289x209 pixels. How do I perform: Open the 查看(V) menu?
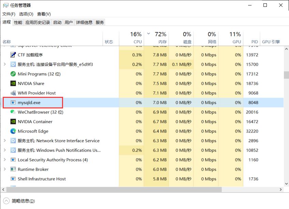[44, 14]
